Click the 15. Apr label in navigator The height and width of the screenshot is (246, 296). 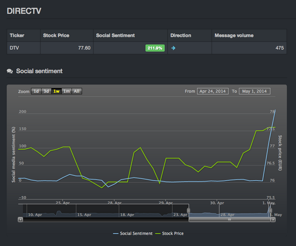[84, 215]
